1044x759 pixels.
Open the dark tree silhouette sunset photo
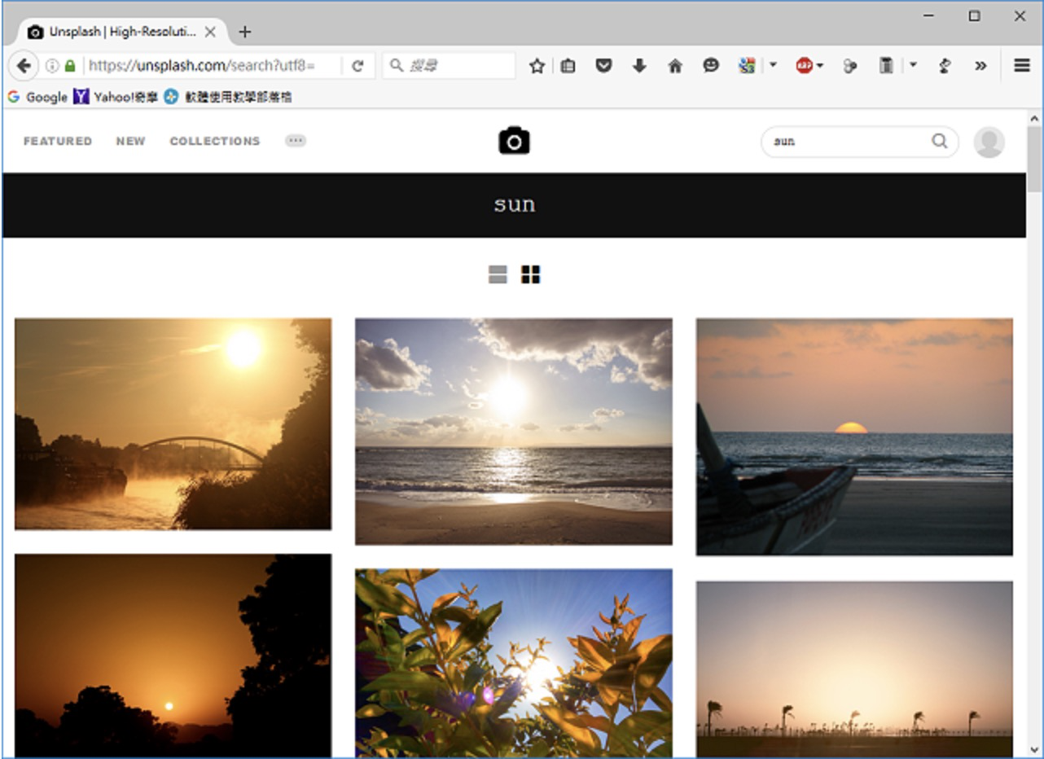pyautogui.click(x=173, y=656)
